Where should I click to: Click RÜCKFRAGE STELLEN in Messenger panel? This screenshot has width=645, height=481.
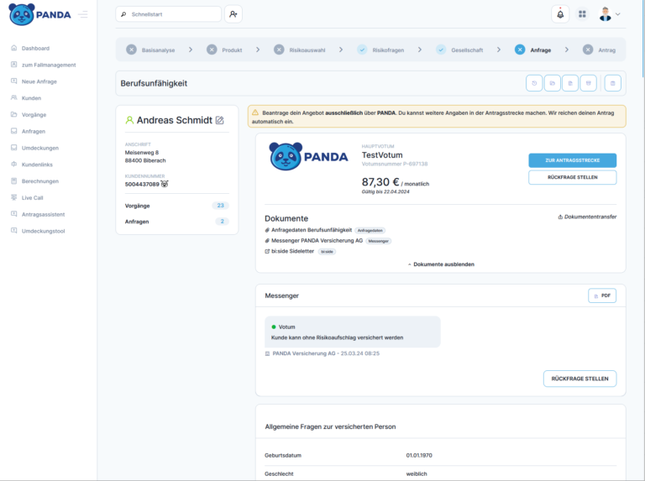(579, 379)
